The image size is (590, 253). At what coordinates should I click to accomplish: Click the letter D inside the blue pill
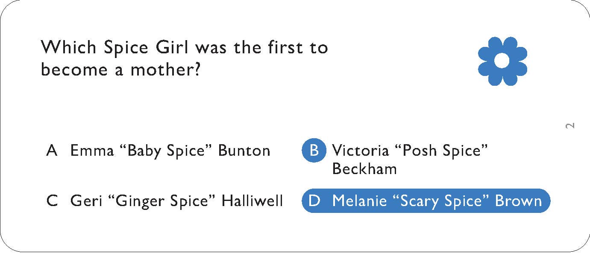coord(314,201)
